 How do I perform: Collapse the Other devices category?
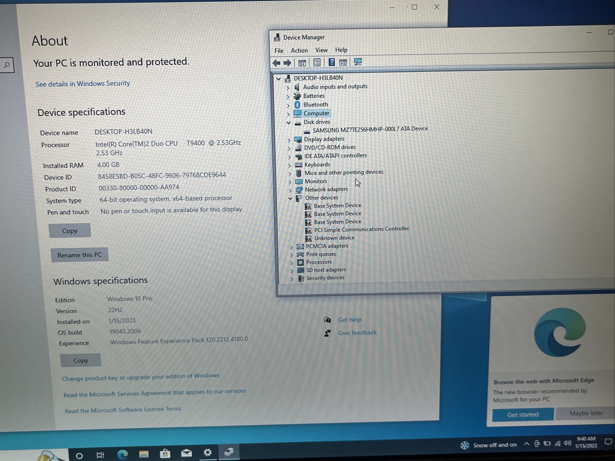pyautogui.click(x=290, y=198)
